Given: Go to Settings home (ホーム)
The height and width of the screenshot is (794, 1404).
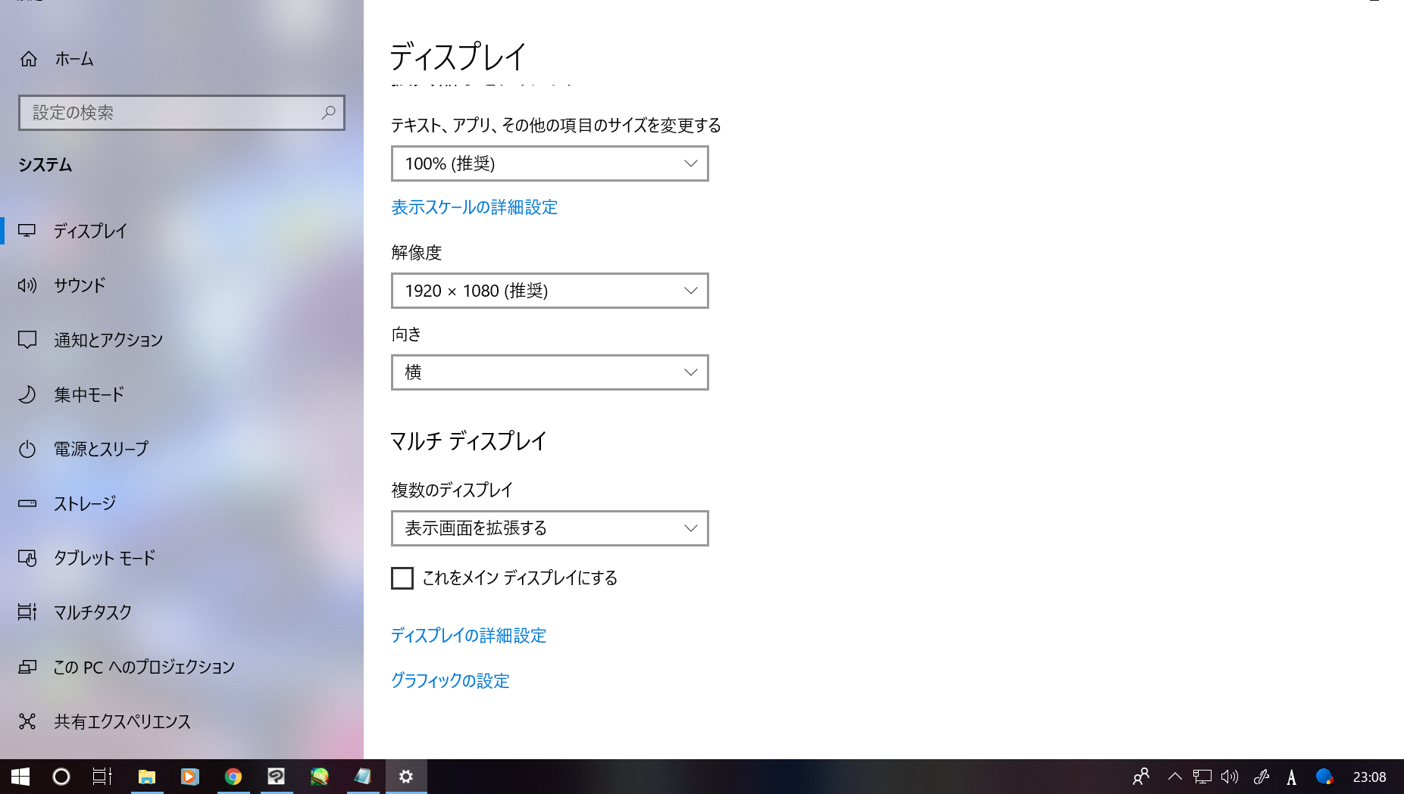Looking at the screenshot, I should coord(57,59).
